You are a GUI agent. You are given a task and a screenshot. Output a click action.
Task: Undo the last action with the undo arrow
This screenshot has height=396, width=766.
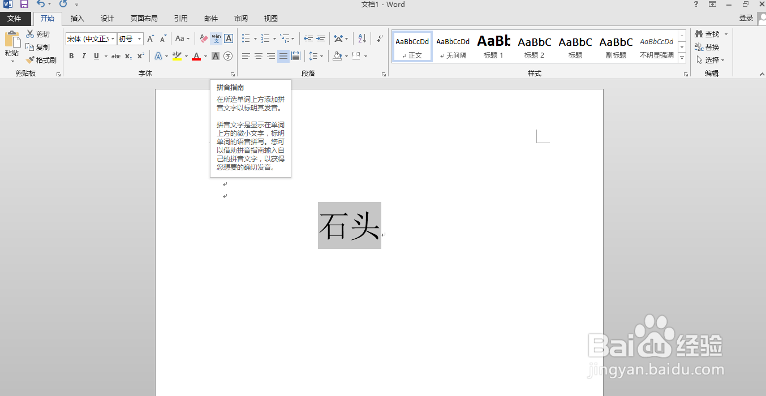tap(41, 4)
